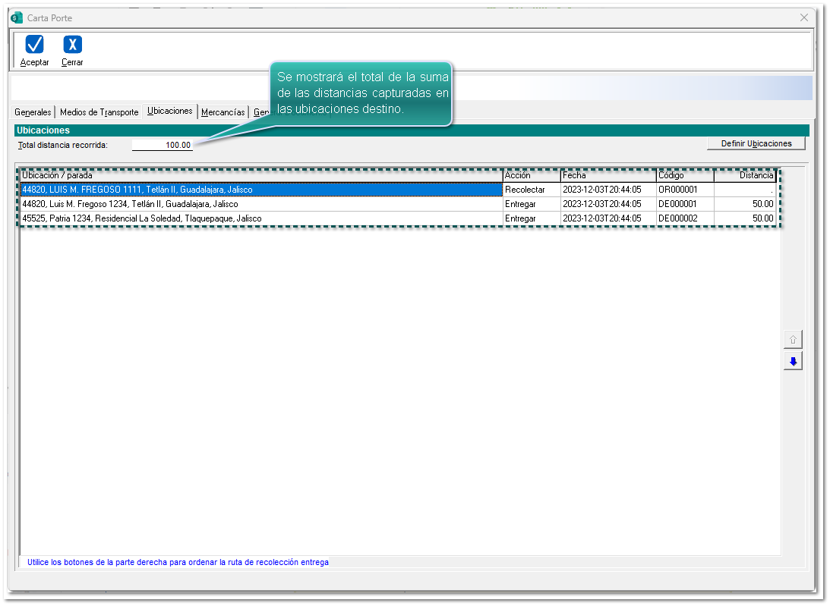This screenshot has width=830, height=606.
Task: Move selected location up with arrow button
Action: click(x=793, y=339)
